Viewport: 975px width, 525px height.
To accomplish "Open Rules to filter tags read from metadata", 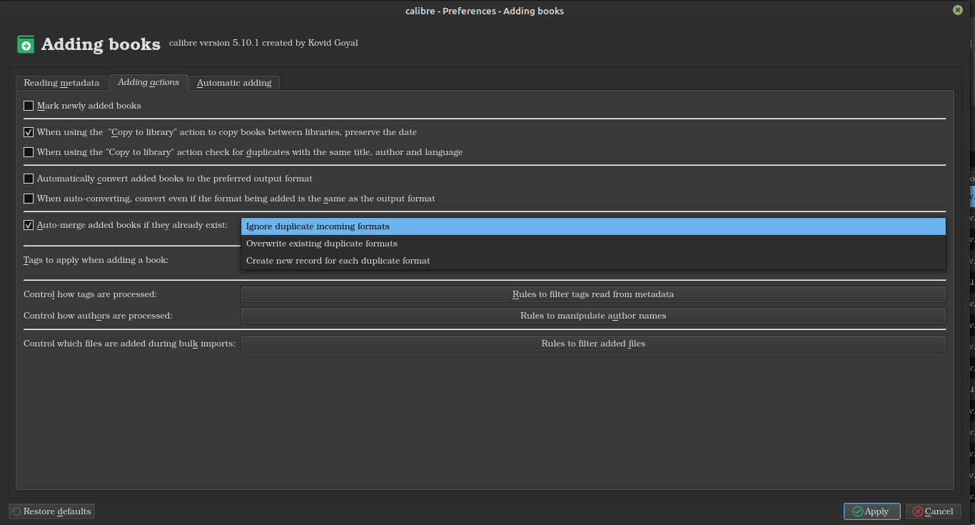I will point(593,294).
